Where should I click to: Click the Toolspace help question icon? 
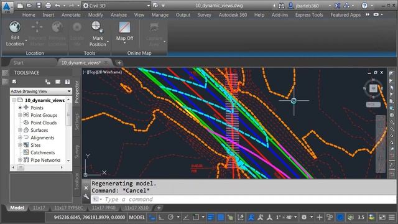(67, 82)
